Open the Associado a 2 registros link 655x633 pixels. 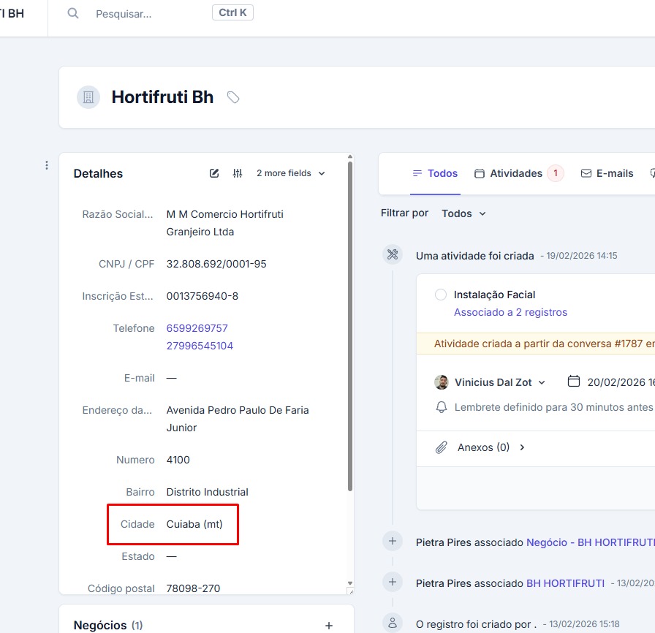pos(510,312)
